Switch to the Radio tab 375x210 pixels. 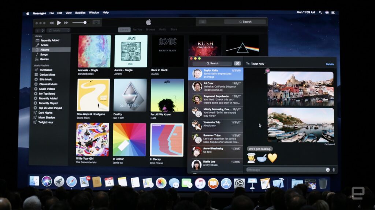coord(163,30)
